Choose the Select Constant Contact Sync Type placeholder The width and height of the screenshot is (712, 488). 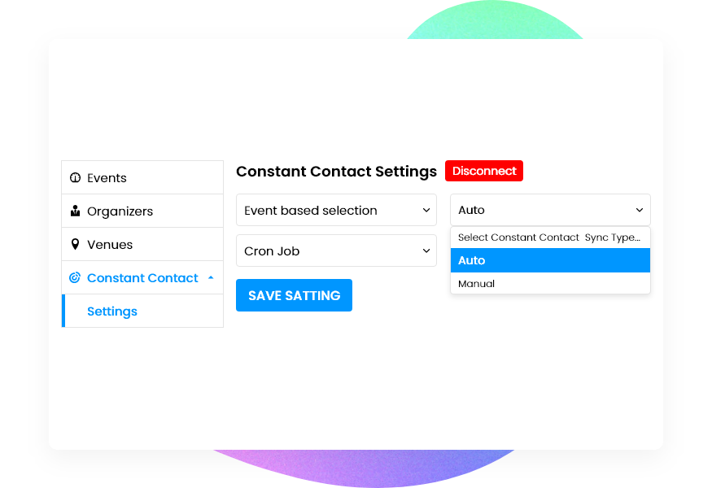pyautogui.click(x=550, y=237)
